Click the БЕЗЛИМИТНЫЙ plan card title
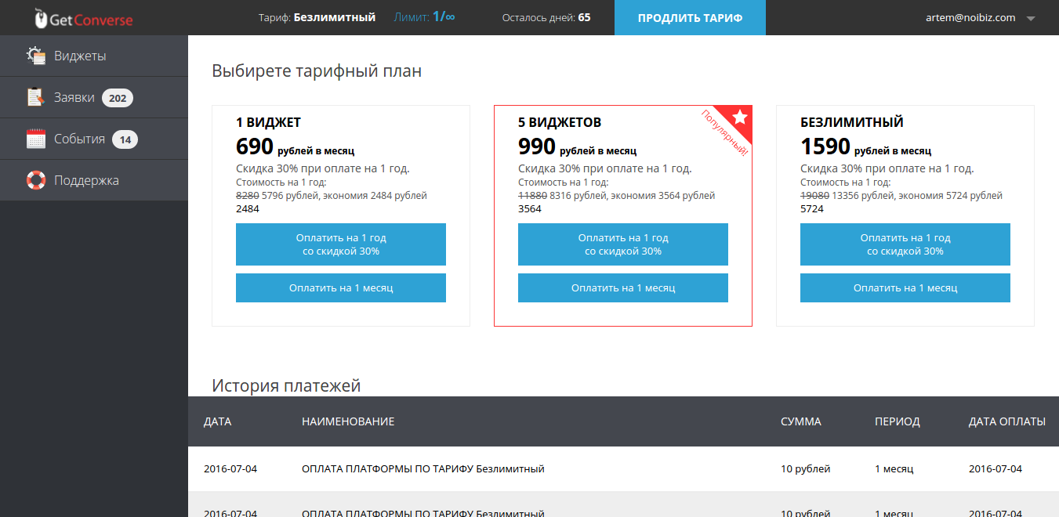 (852, 122)
